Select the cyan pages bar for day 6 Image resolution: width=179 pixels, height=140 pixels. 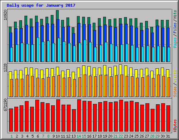pos(38,50)
